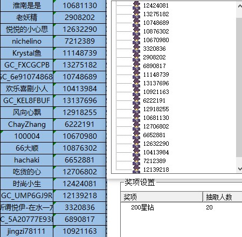Click the user icon beside 12139218 in list
The image size is (242, 237).
pyautogui.click(x=136, y=170)
